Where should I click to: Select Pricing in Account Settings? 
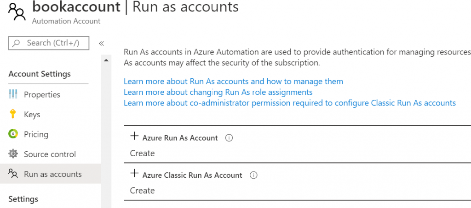click(x=36, y=134)
